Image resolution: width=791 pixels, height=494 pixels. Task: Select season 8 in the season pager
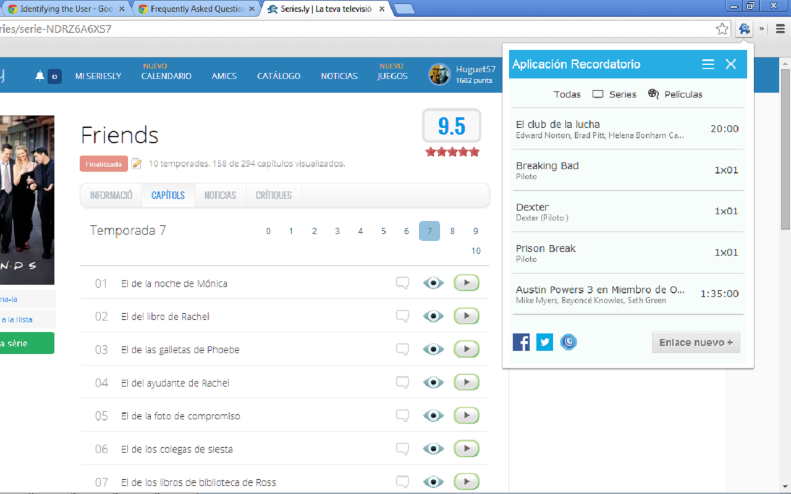(x=452, y=231)
